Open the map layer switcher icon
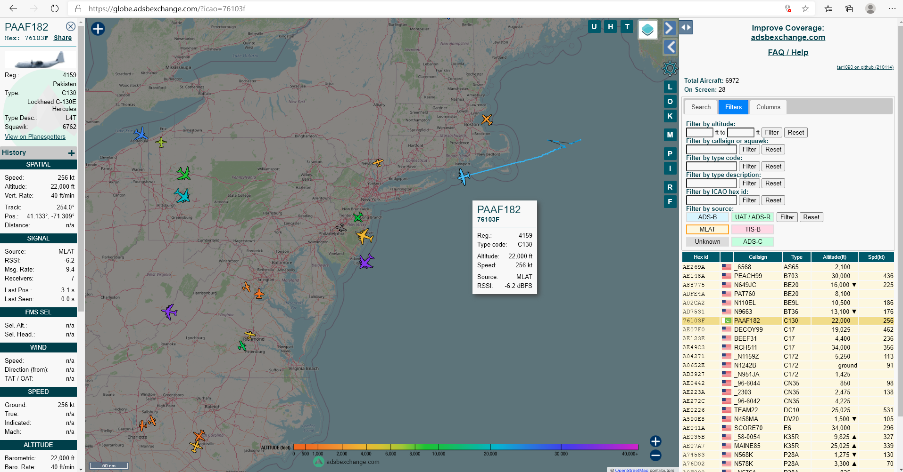The image size is (903, 472). pyautogui.click(x=648, y=30)
